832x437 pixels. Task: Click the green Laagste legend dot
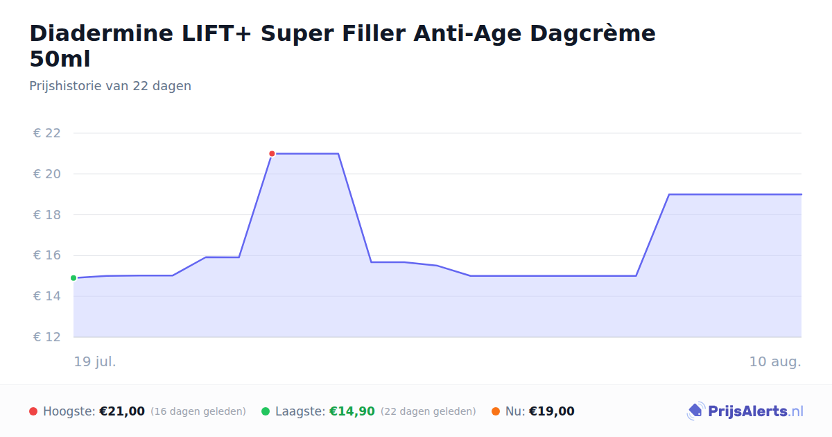point(266,411)
